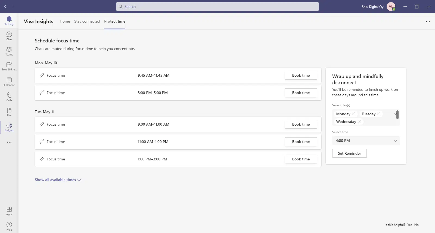Image resolution: width=435 pixels, height=233 pixels.
Task: Click the Search input field
Action: (x=217, y=7)
